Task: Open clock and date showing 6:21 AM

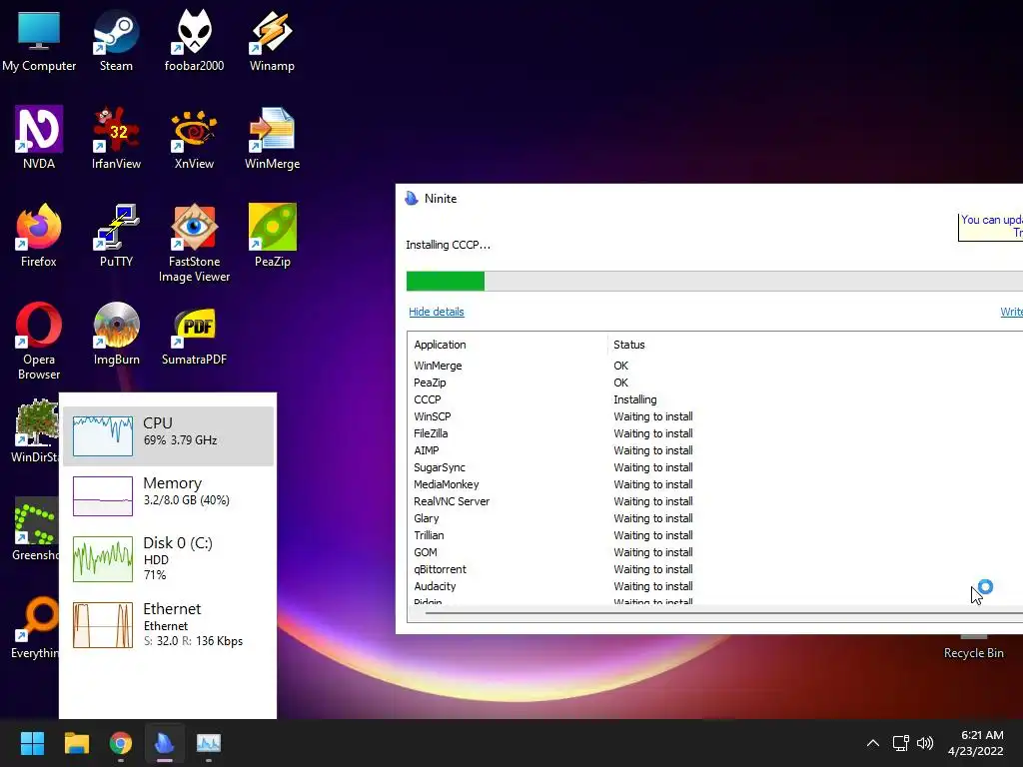Action: (976, 743)
